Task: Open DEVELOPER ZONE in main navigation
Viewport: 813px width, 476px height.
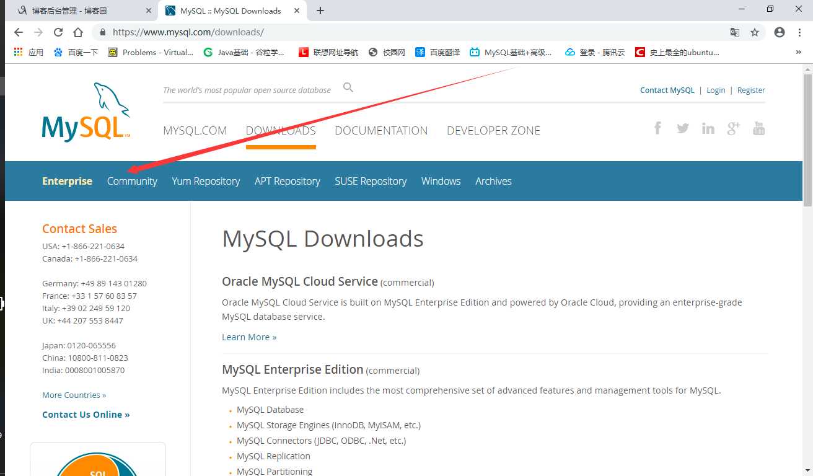Action: 493,130
